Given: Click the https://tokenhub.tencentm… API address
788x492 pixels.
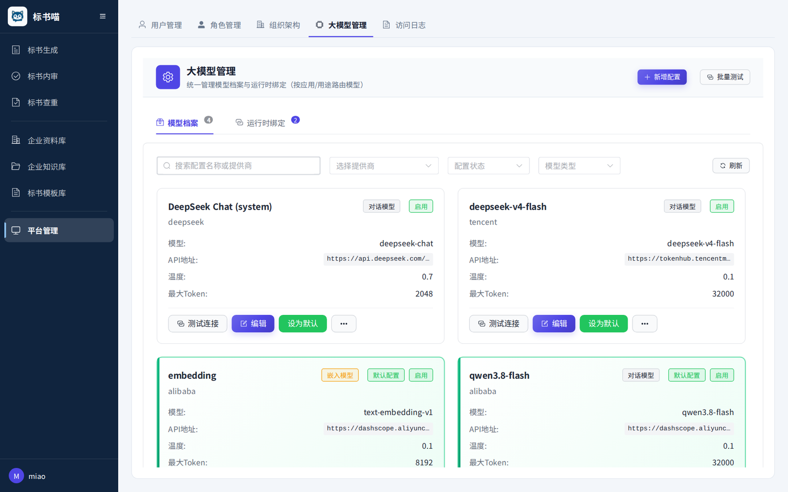Looking at the screenshot, I should 679,259.
